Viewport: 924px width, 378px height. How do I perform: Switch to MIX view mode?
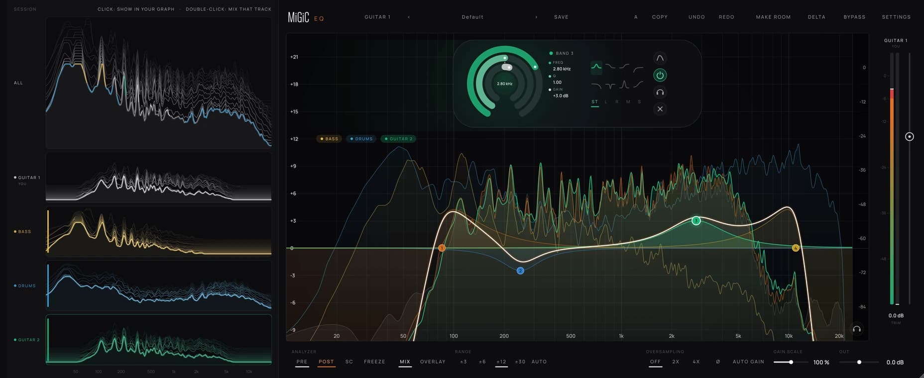click(x=405, y=362)
